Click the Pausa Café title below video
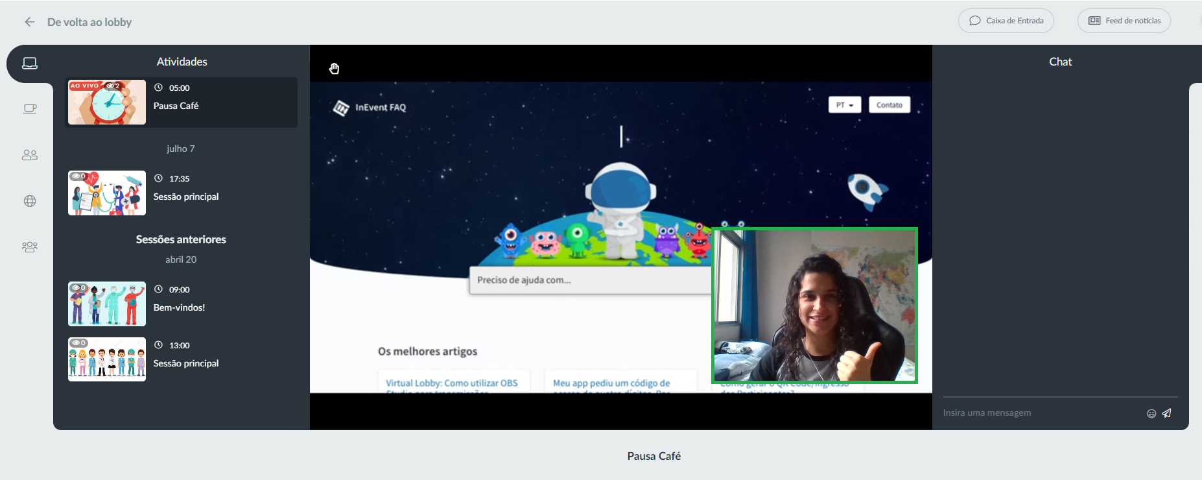1202x480 pixels. click(654, 456)
